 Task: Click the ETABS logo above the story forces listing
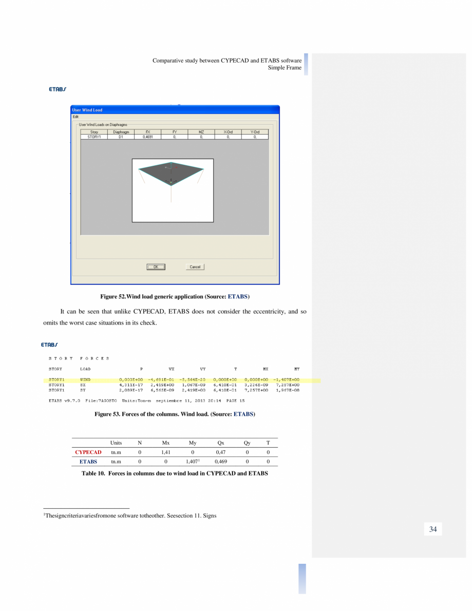click(49, 345)
